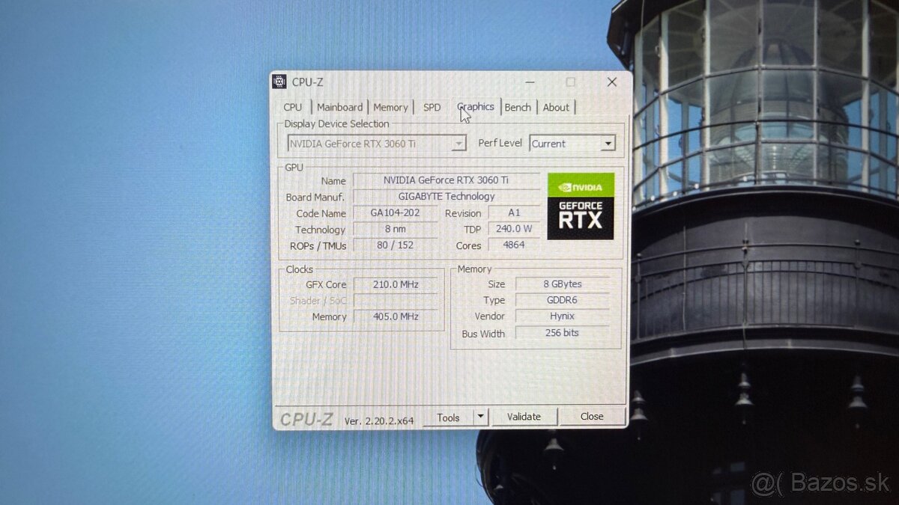899x505 pixels.
Task: Open the Memory tab
Action: pyautogui.click(x=390, y=107)
